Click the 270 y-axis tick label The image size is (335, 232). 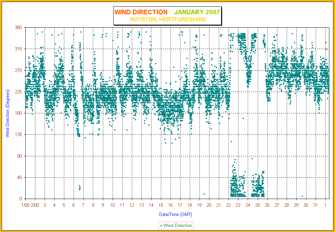pyautogui.click(x=18, y=70)
